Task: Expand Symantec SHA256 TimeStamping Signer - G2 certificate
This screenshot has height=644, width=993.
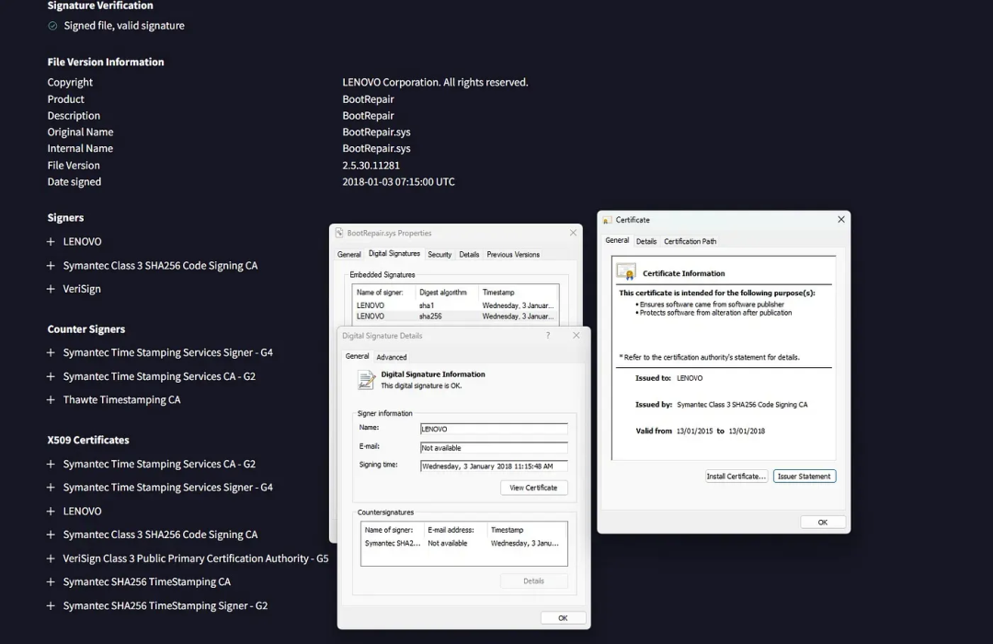Action: tap(51, 606)
